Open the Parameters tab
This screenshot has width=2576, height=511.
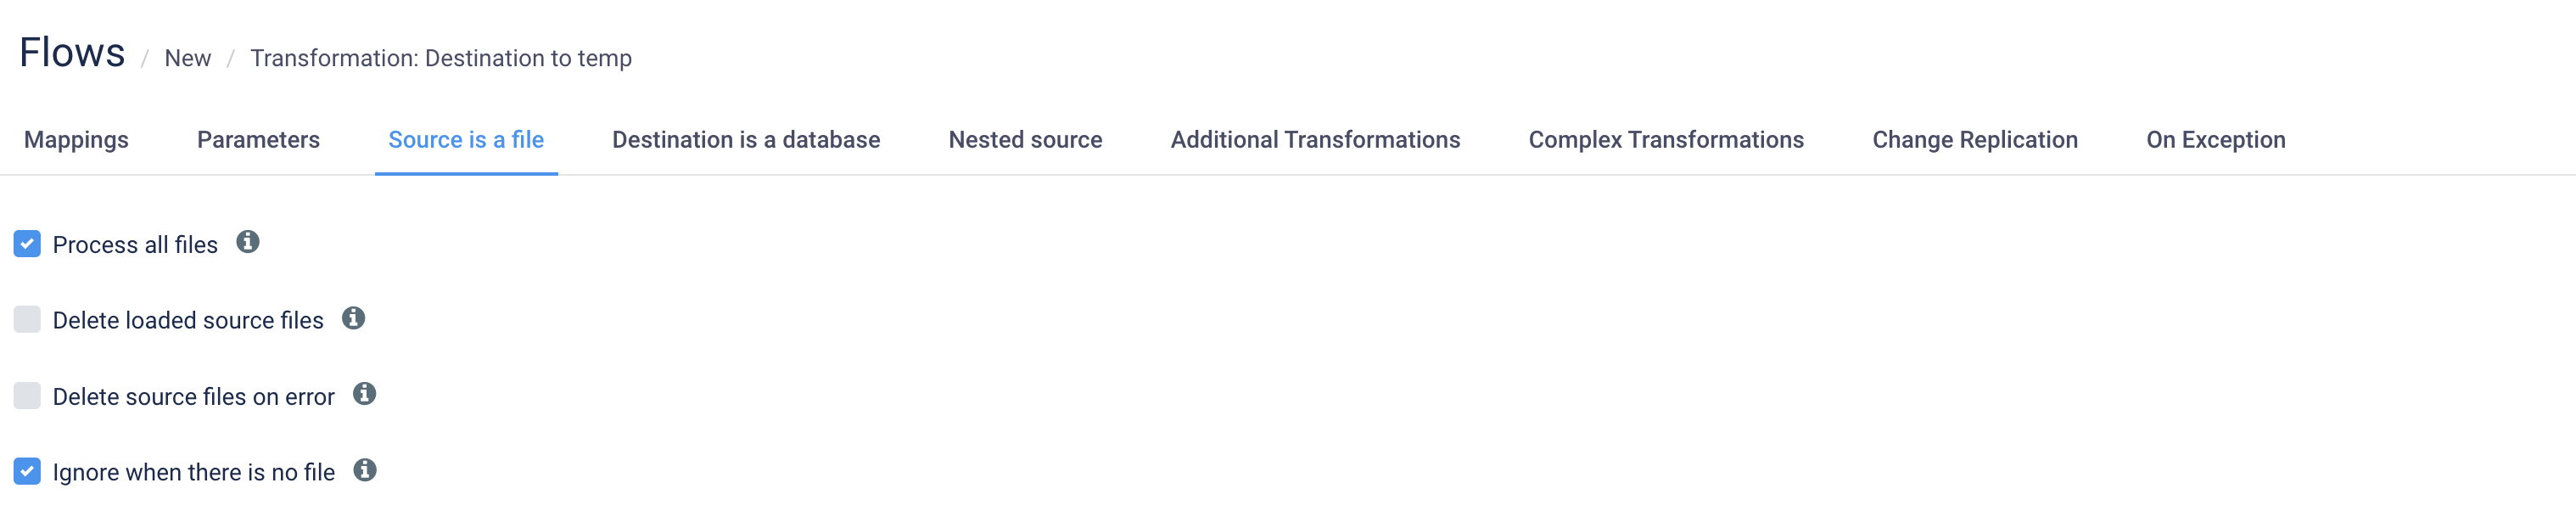pyautogui.click(x=258, y=140)
